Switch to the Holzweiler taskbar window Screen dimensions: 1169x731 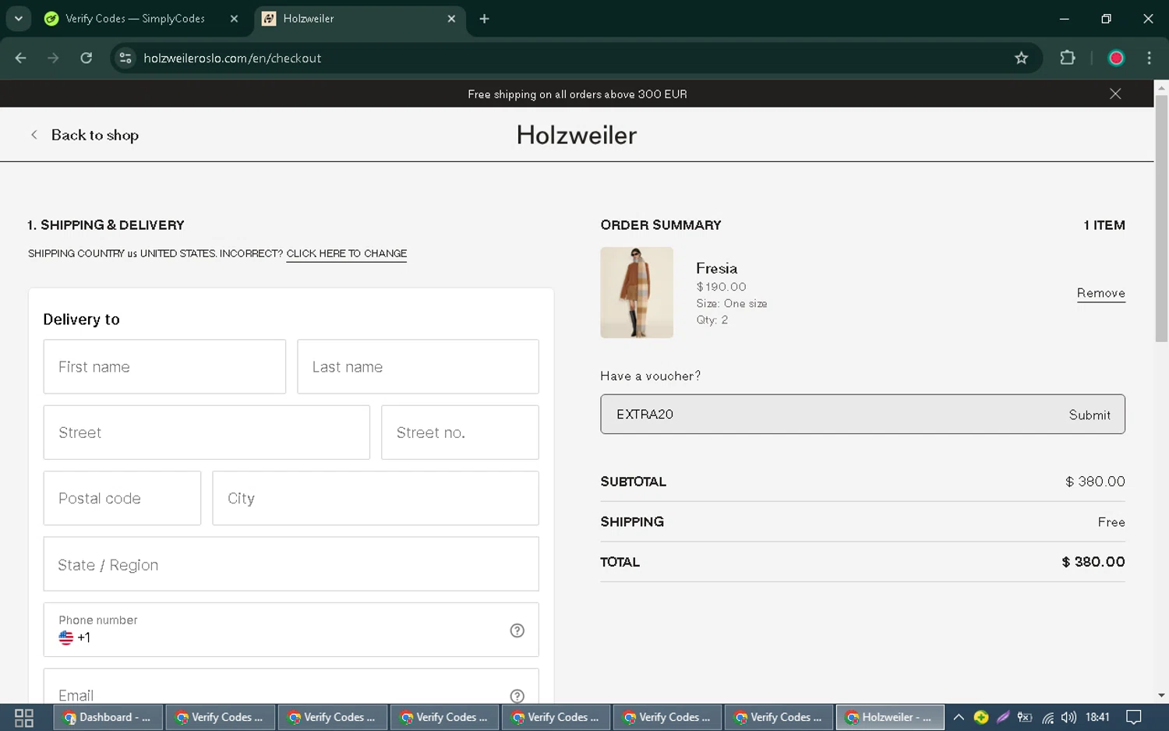coord(890,718)
